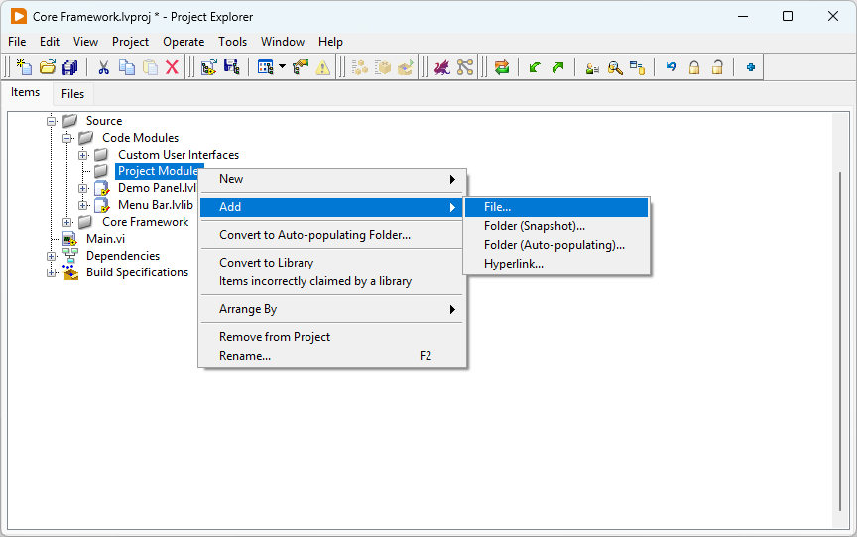Click the Paste clipboard icon
This screenshot has width=857, height=537.
150,67
